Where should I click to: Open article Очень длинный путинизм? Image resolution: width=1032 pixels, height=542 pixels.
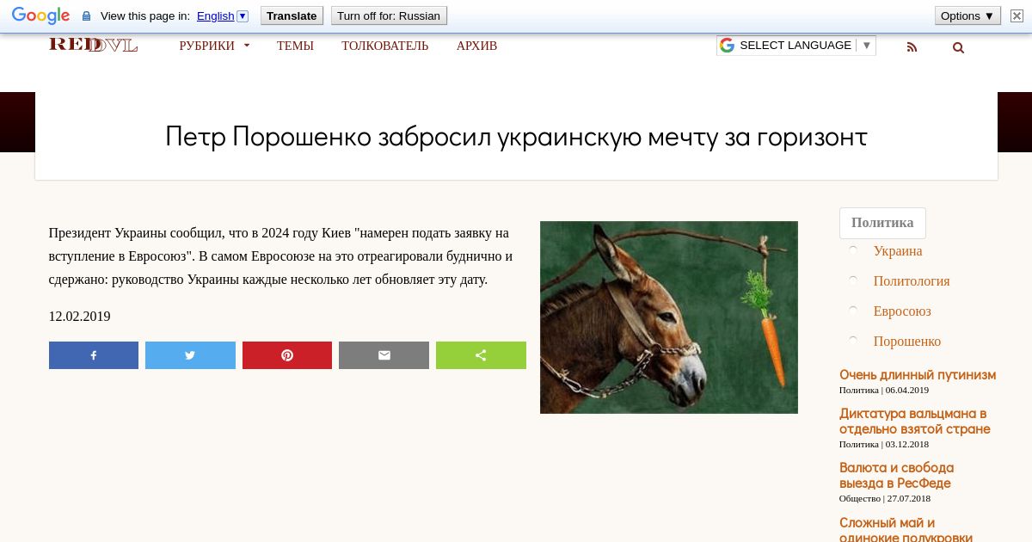coord(918,375)
